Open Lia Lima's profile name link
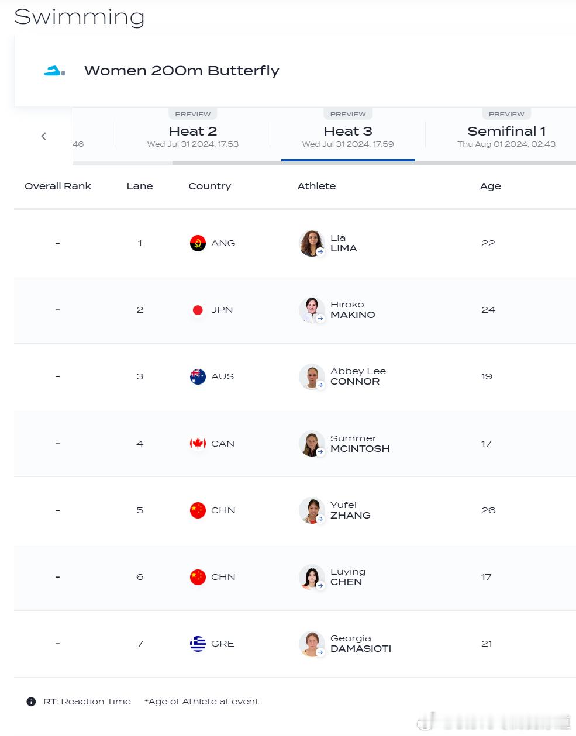Screen dimensions: 576x736 tap(343, 243)
